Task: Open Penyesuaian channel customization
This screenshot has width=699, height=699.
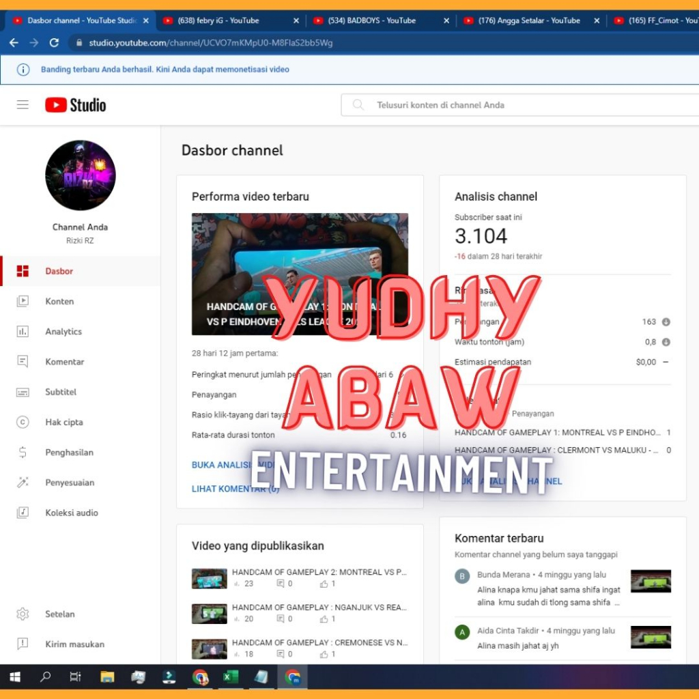Action: 70,483
